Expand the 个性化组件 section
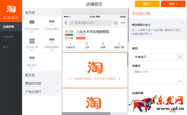The width and height of the screenshot is (187, 115). click(x=42, y=92)
